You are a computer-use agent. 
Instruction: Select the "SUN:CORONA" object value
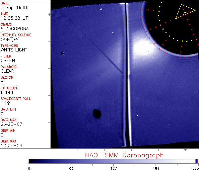click(15, 29)
